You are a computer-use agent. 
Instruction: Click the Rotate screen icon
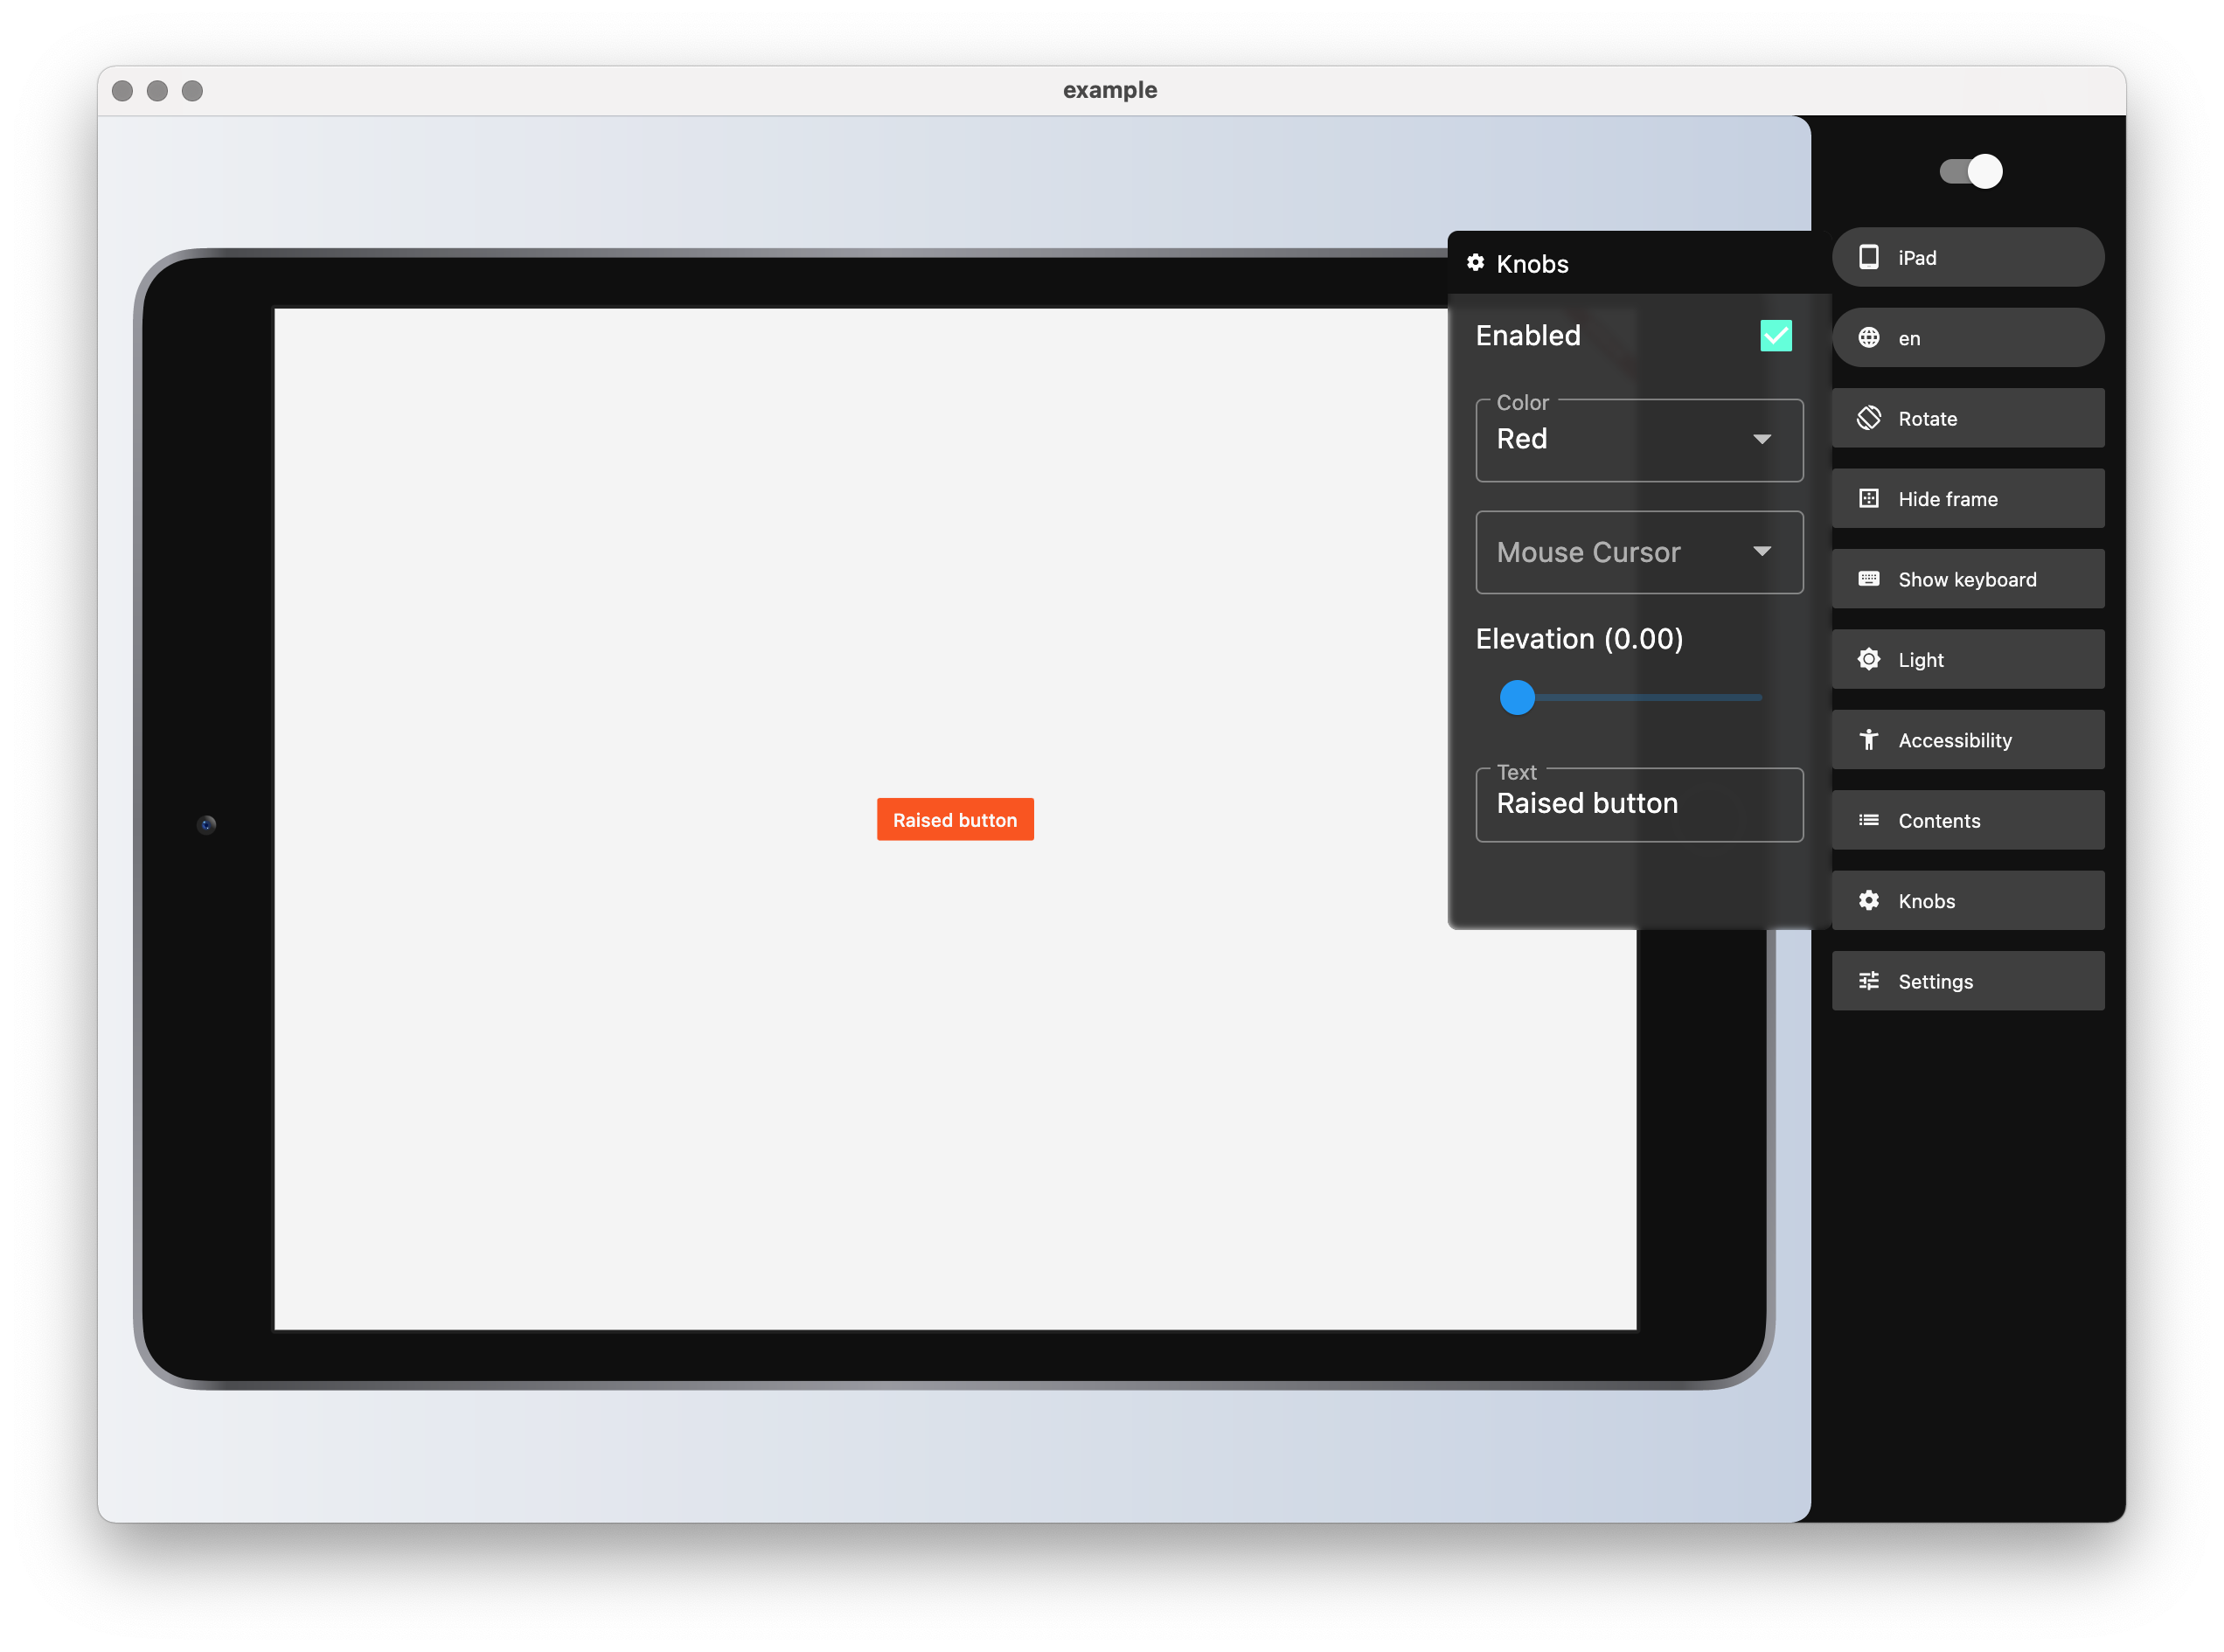coord(1868,418)
